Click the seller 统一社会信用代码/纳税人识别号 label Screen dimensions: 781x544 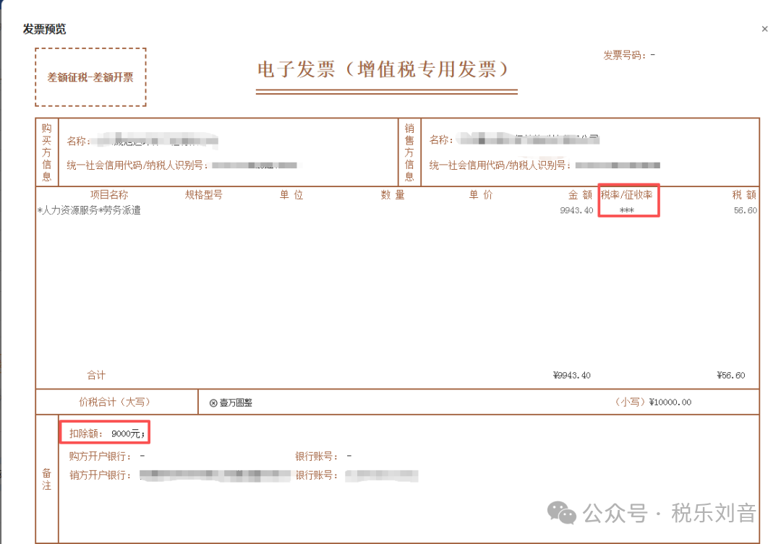tap(500, 165)
